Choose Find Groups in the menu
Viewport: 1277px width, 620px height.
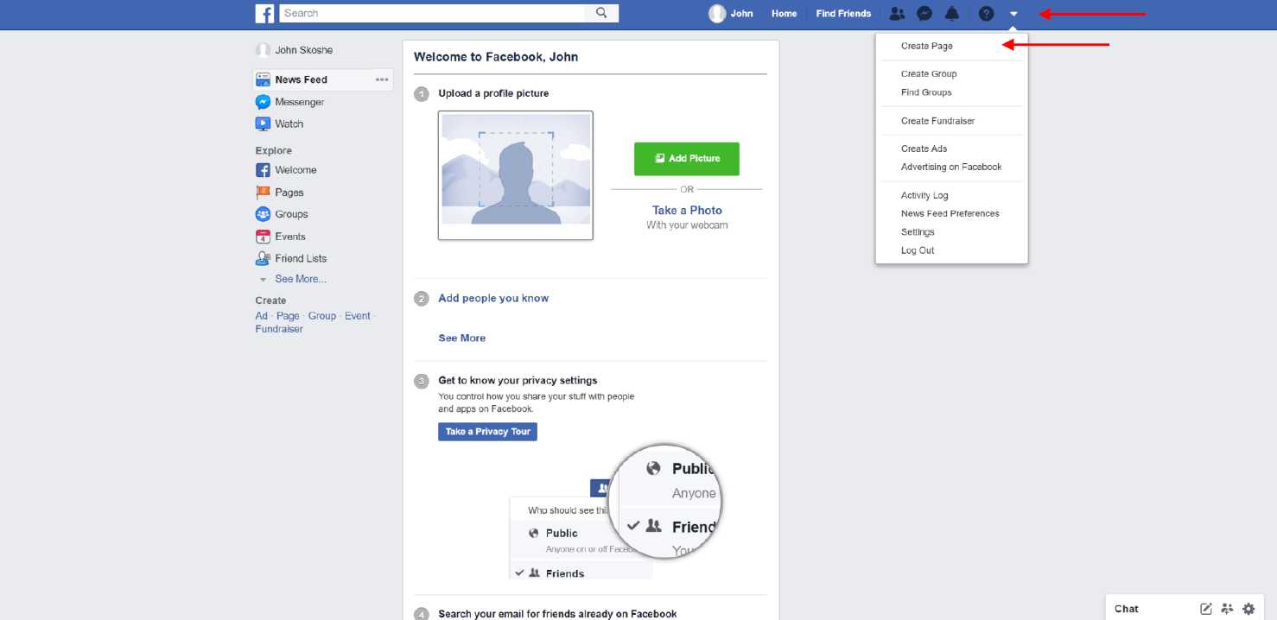926,92
